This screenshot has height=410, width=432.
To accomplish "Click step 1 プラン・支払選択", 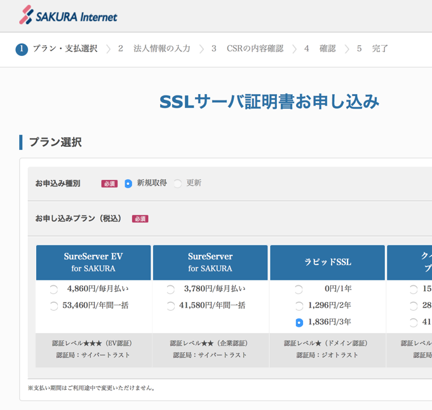I will click(x=57, y=49).
